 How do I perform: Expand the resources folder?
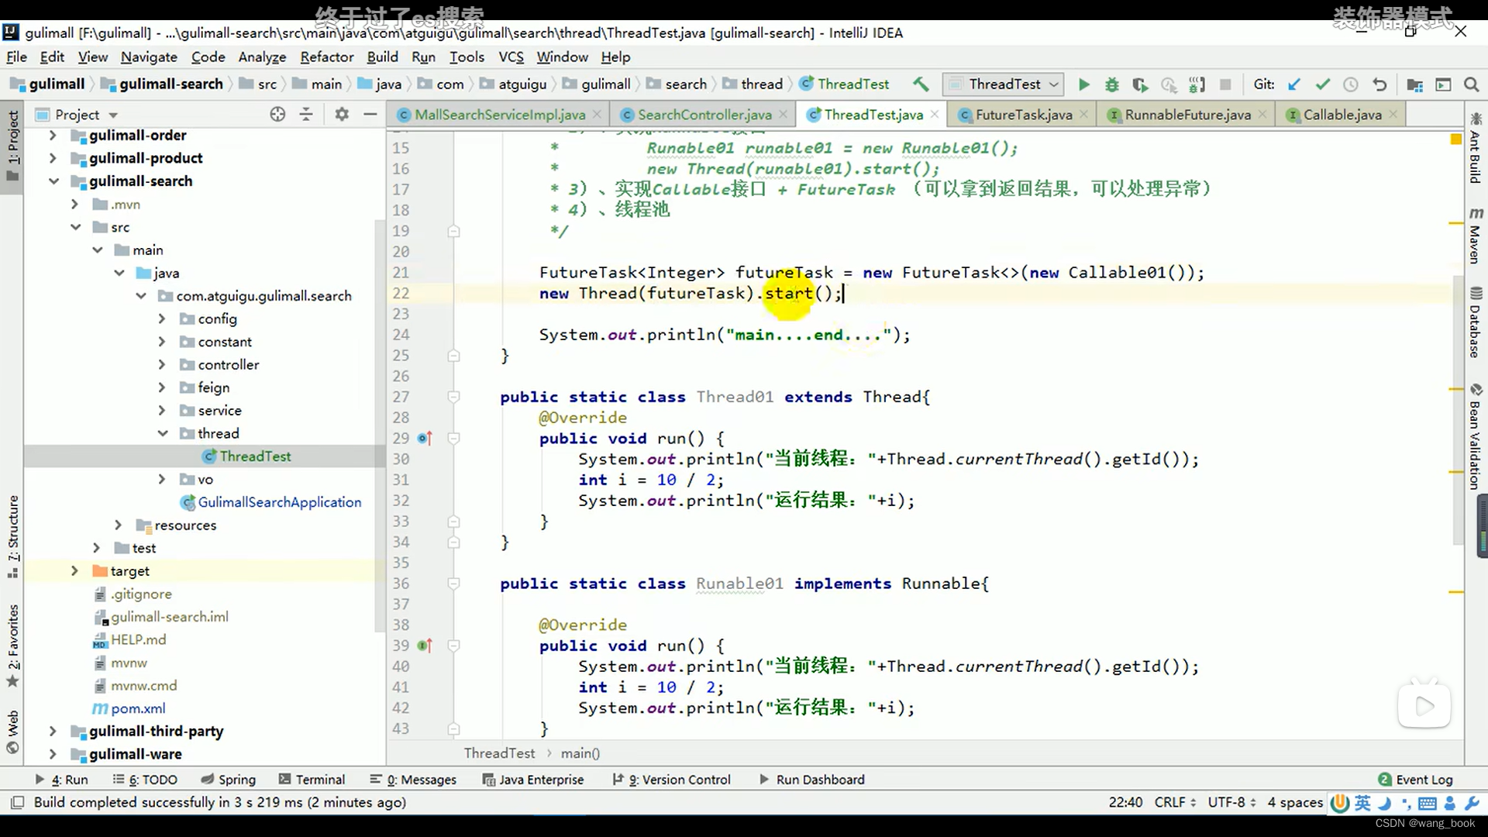pos(118,525)
